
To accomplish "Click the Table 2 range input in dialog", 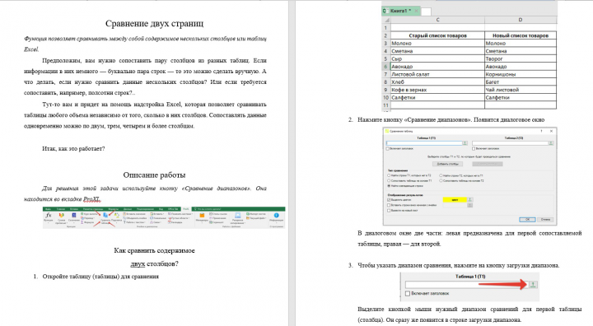I will click(x=510, y=143).
